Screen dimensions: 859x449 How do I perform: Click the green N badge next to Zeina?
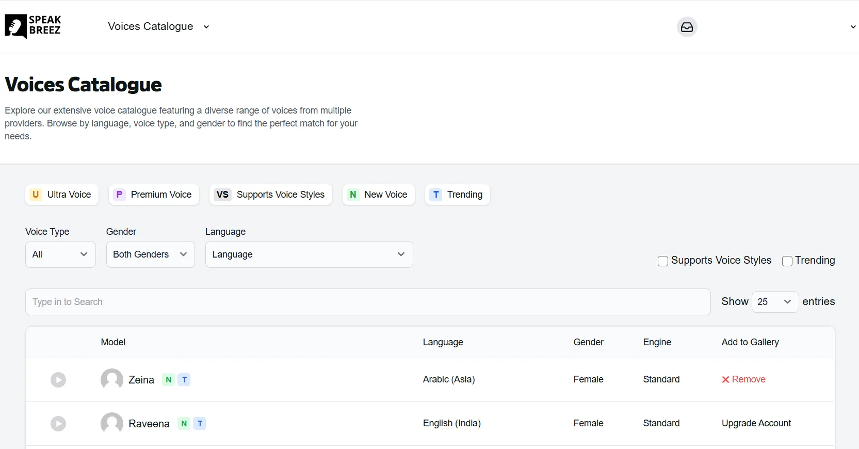click(x=168, y=380)
